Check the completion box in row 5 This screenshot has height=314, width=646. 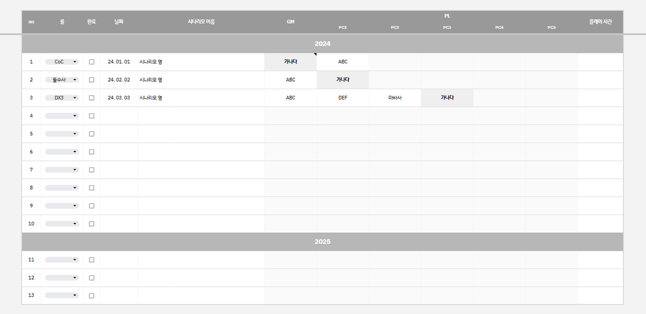(92, 134)
